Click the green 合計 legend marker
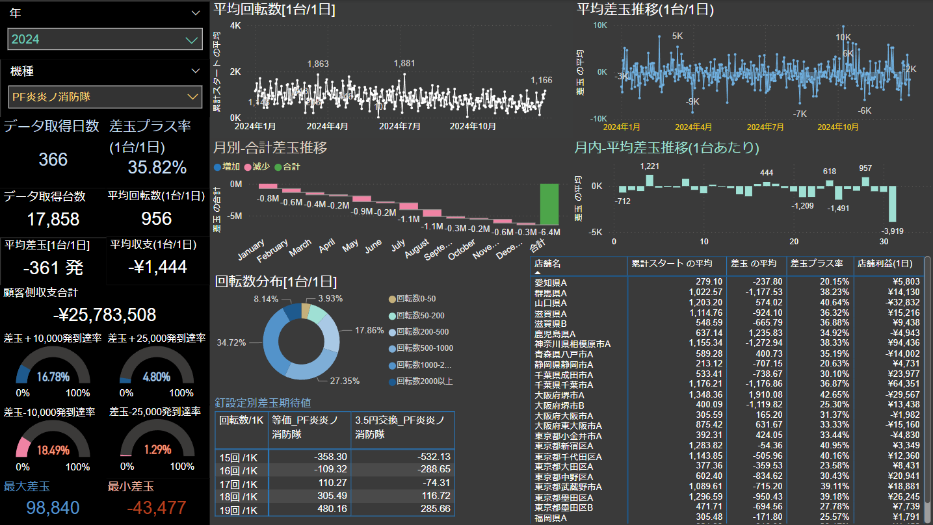 (278, 167)
